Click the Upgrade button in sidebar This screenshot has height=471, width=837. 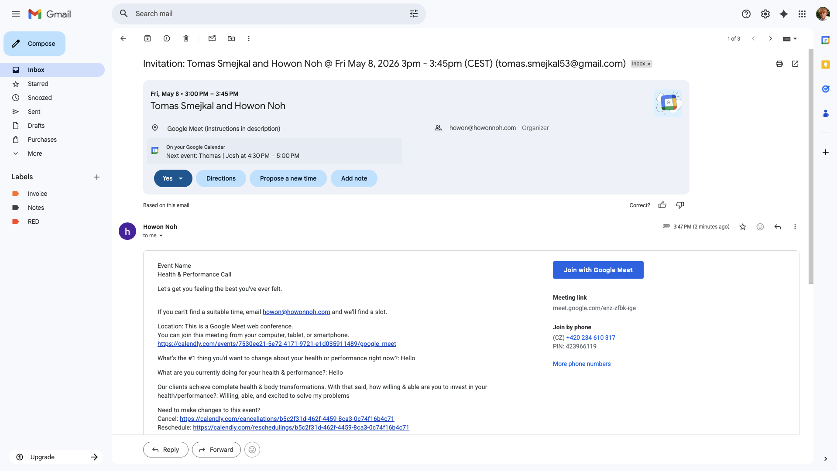56,457
